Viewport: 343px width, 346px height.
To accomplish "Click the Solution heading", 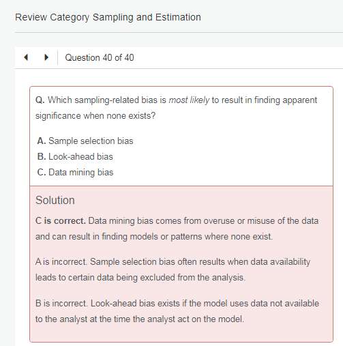I will pos(55,201).
